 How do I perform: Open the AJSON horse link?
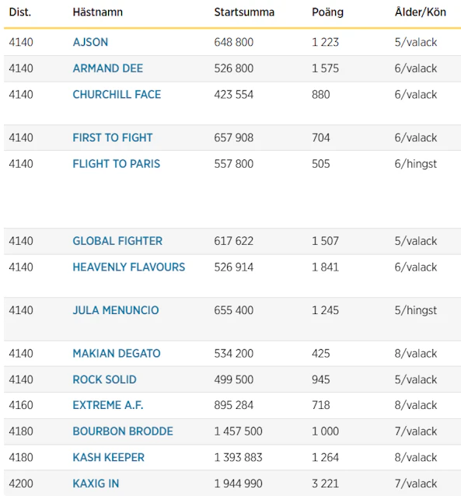click(x=90, y=42)
